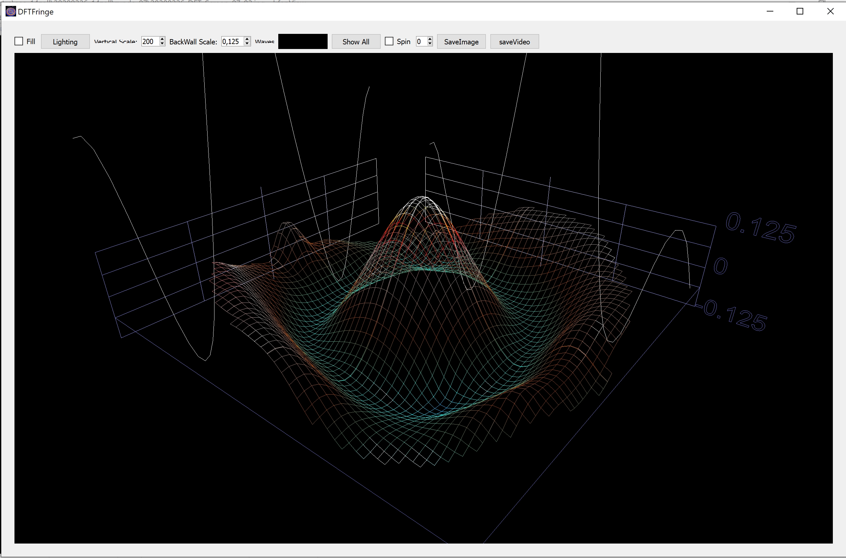Raise Spin value with up arrow
Screen dimensions: 846x558
pyautogui.click(x=430, y=39)
